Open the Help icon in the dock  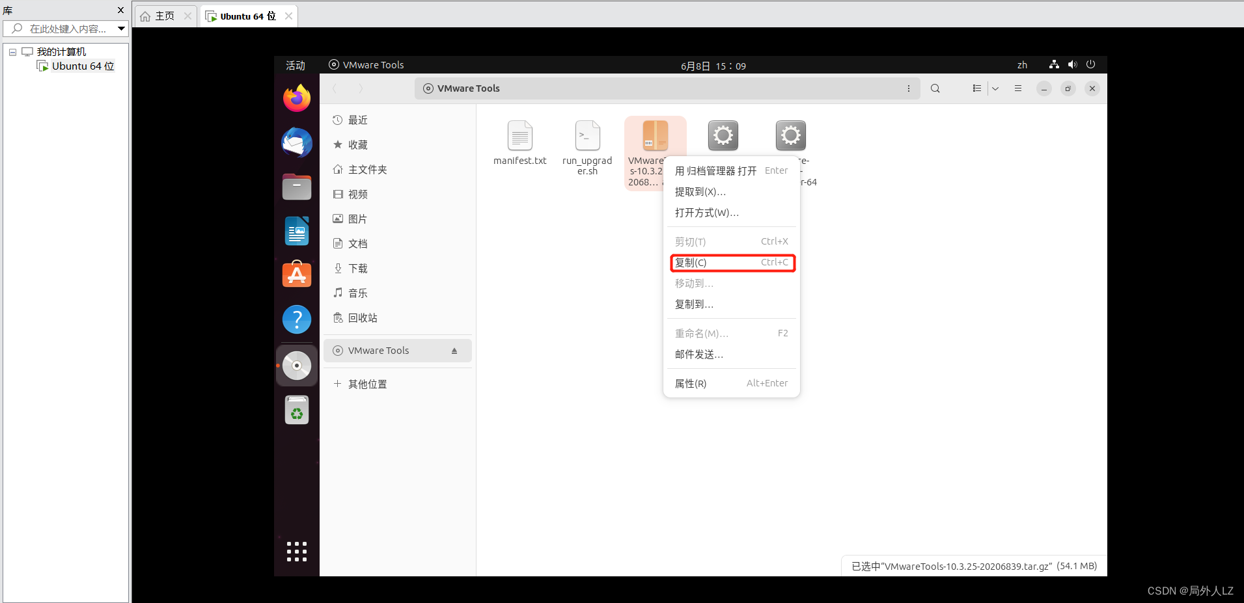pos(297,319)
